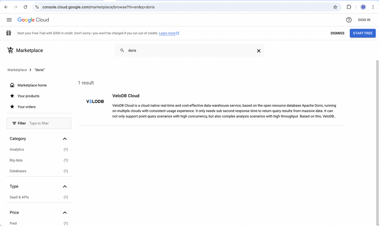The height and width of the screenshot is (226, 379).
Task: Select the Marketplace home icon
Action: click(x=12, y=85)
